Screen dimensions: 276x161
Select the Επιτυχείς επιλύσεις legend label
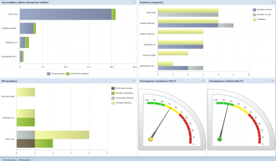pos(124,103)
